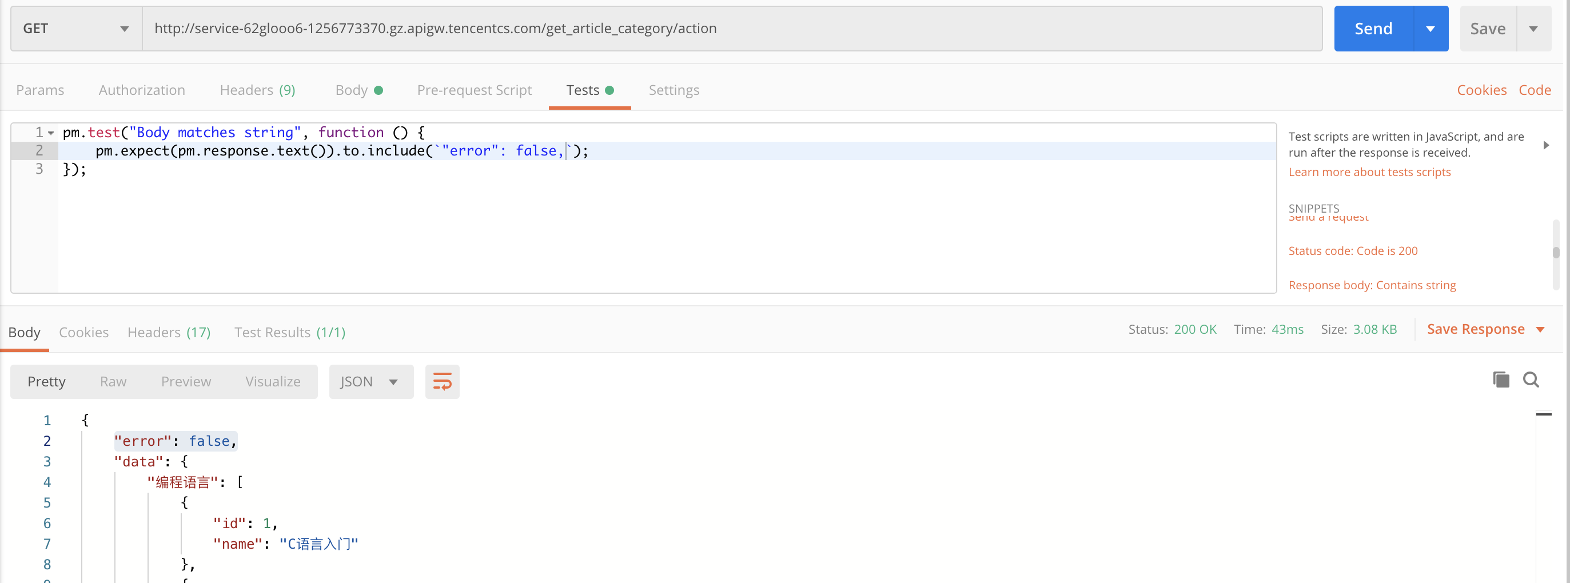Screen dimensions: 1570x583
Task: Insert Response body: Contains string snippet
Action: [x=1372, y=285]
